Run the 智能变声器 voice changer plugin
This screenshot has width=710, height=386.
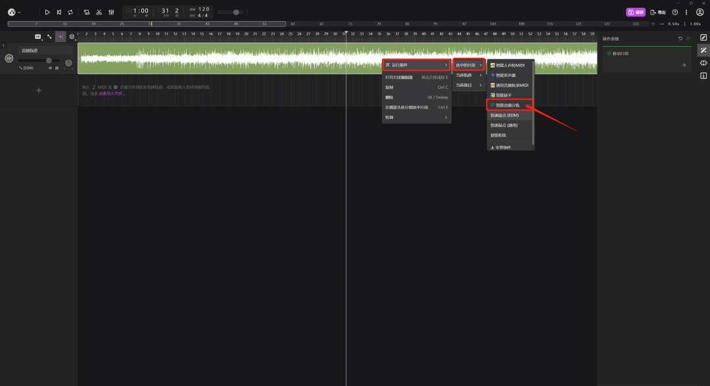click(509, 75)
